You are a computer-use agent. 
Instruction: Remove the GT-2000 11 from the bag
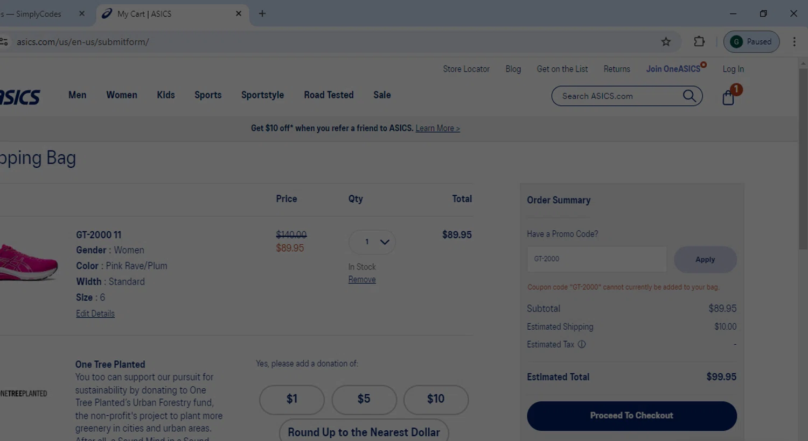(x=362, y=280)
